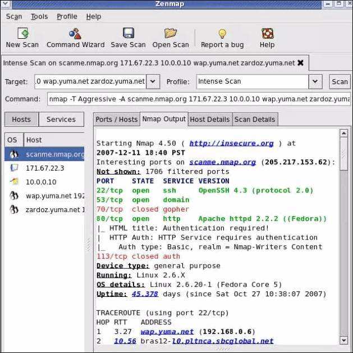Sort by the Host column header
The image size is (353, 353).
click(x=54, y=140)
